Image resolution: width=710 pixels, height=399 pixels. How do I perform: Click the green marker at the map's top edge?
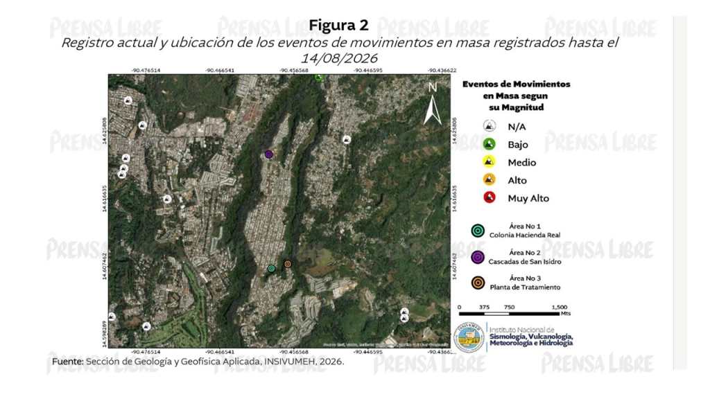tap(320, 78)
